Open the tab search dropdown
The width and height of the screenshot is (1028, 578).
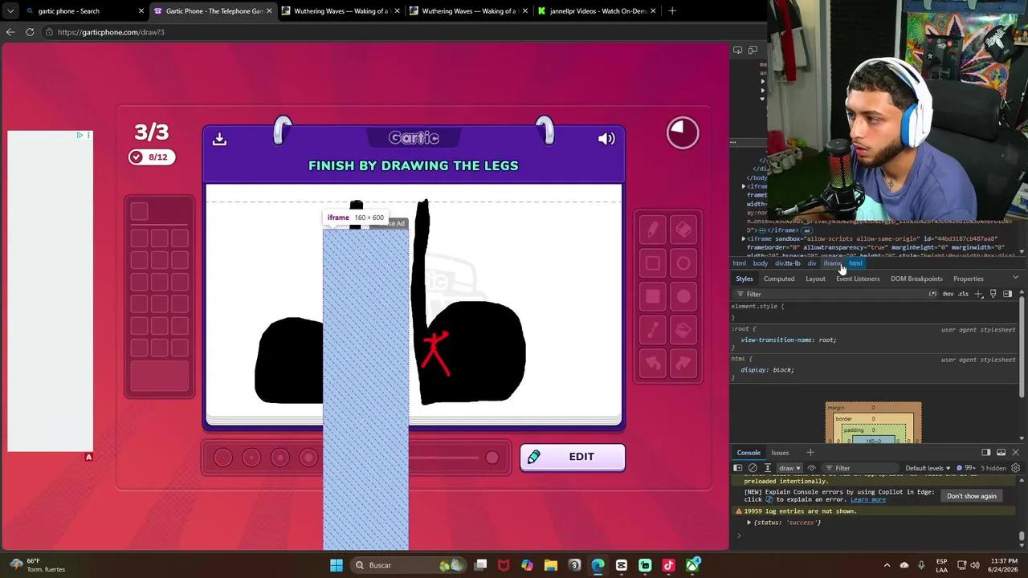[10, 11]
